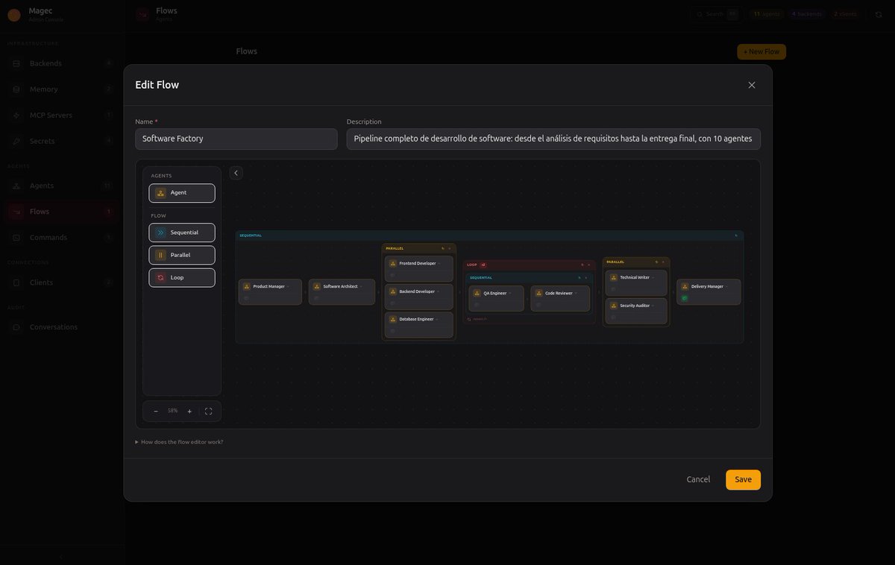
Task: Click the refresh icon in the top bar
Action: [879, 14]
